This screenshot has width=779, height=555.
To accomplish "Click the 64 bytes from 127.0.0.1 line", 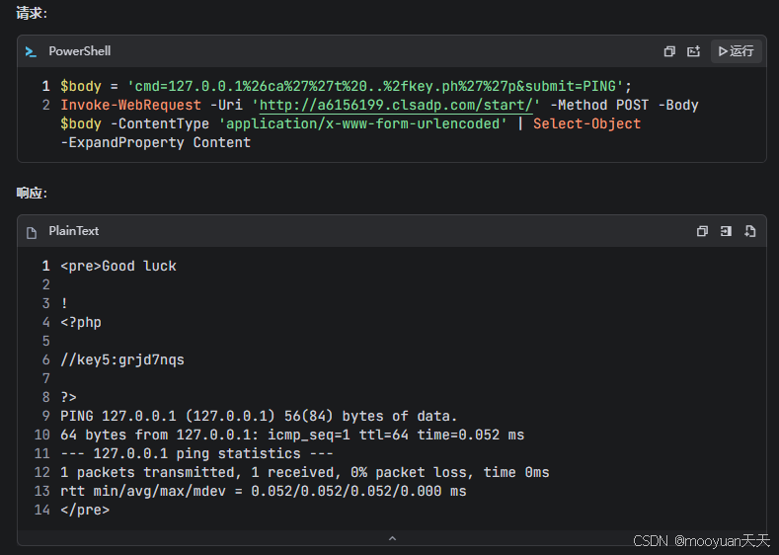I will (292, 435).
